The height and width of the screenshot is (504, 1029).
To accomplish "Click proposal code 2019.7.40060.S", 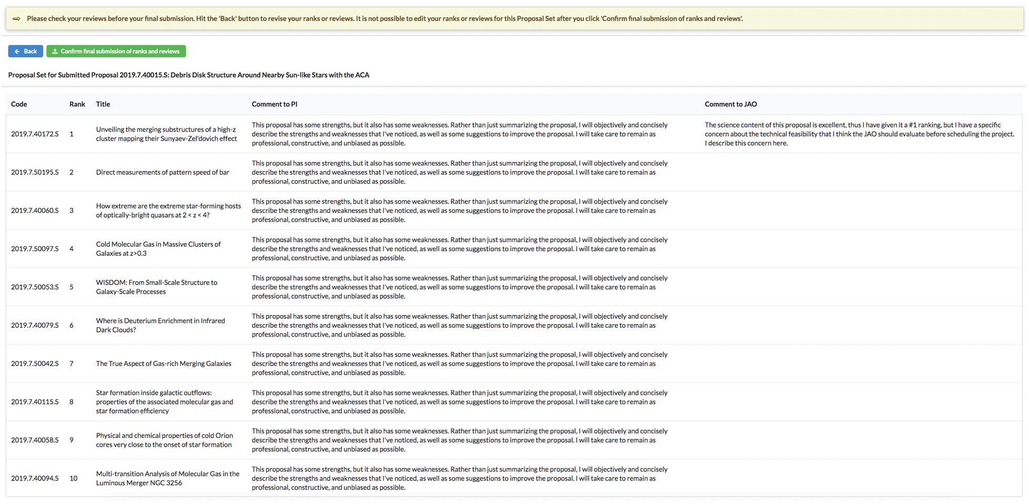I will [35, 211].
